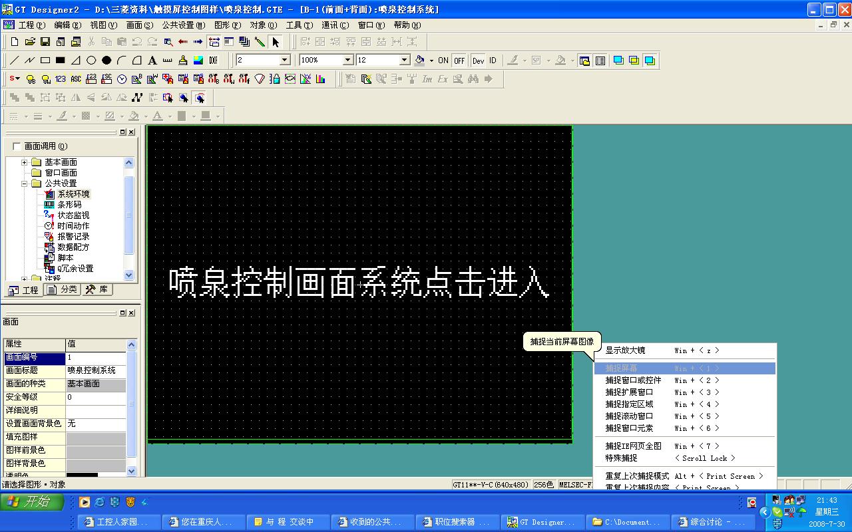The image size is (852, 532).
Task: Open the bar graph object tool
Action: [321, 79]
